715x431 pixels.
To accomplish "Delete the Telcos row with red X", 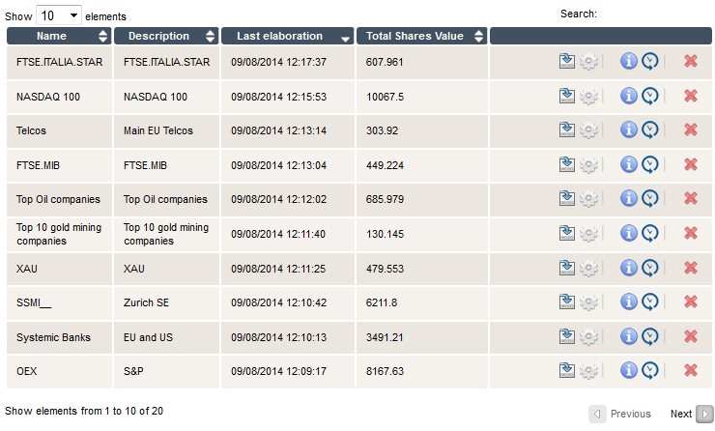I will (x=690, y=130).
